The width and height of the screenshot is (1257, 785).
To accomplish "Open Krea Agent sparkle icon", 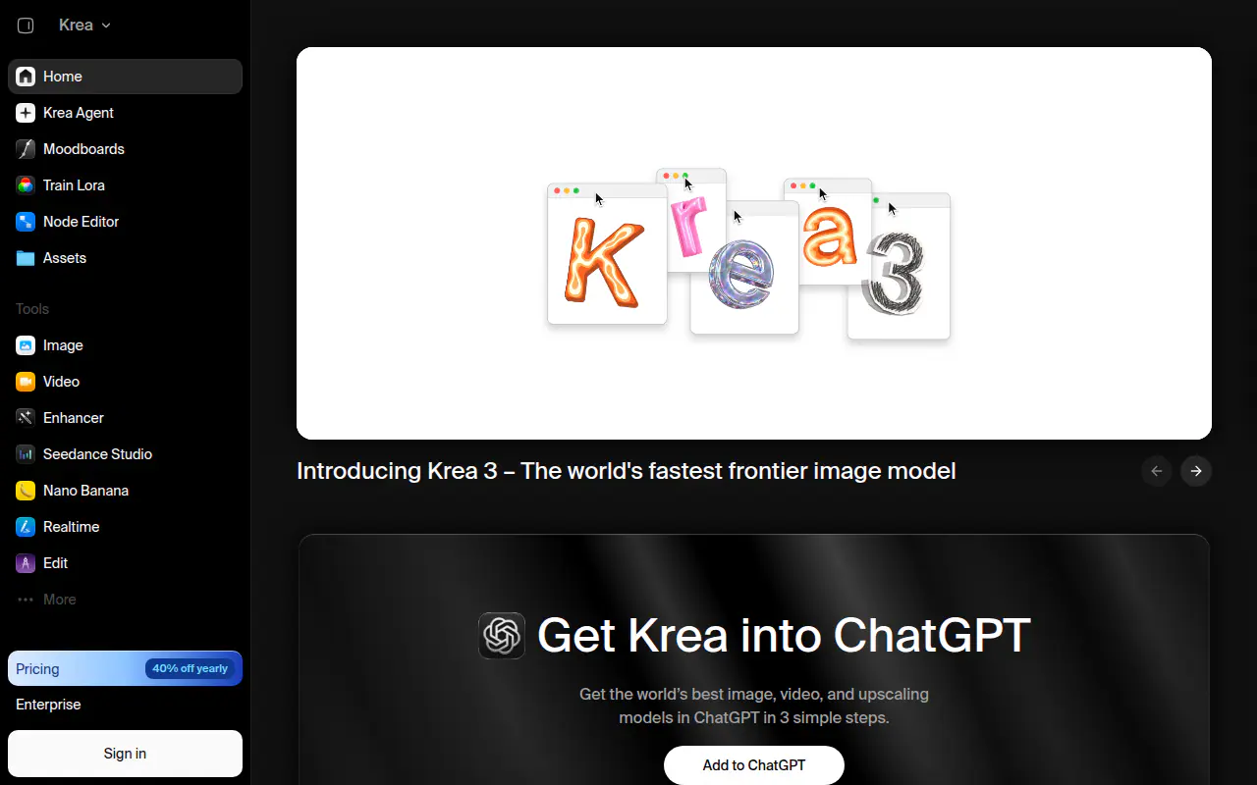I will pyautogui.click(x=26, y=113).
